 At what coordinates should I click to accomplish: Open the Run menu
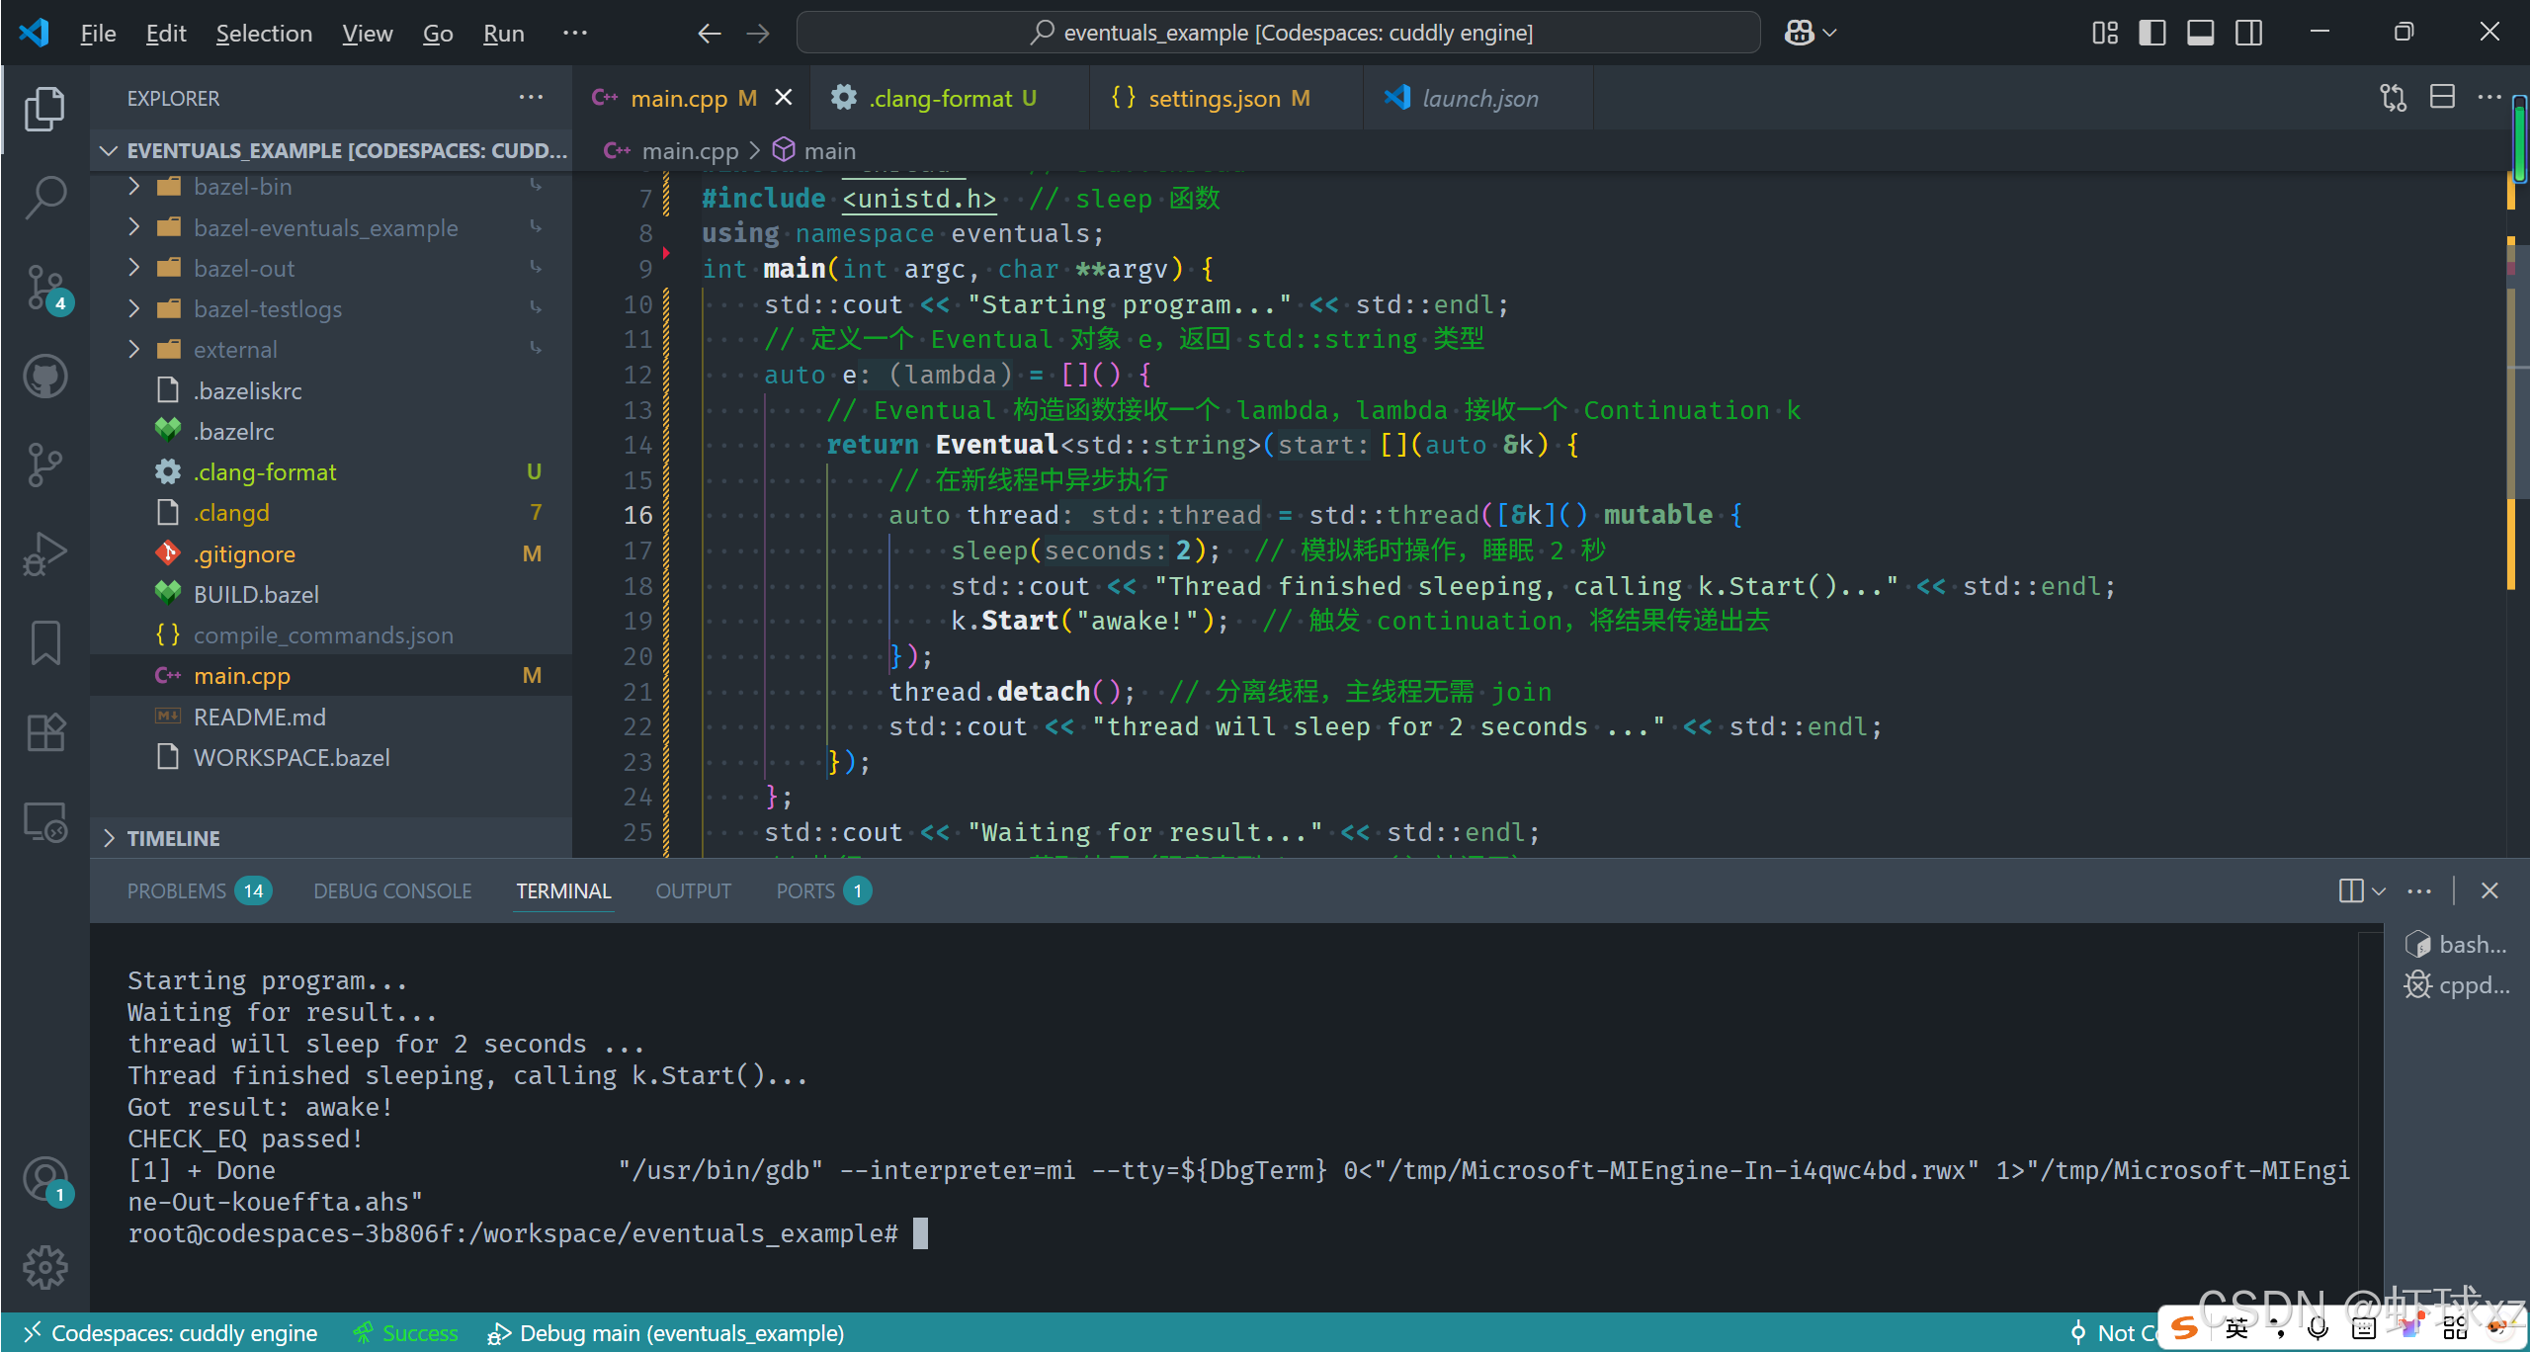tap(503, 34)
